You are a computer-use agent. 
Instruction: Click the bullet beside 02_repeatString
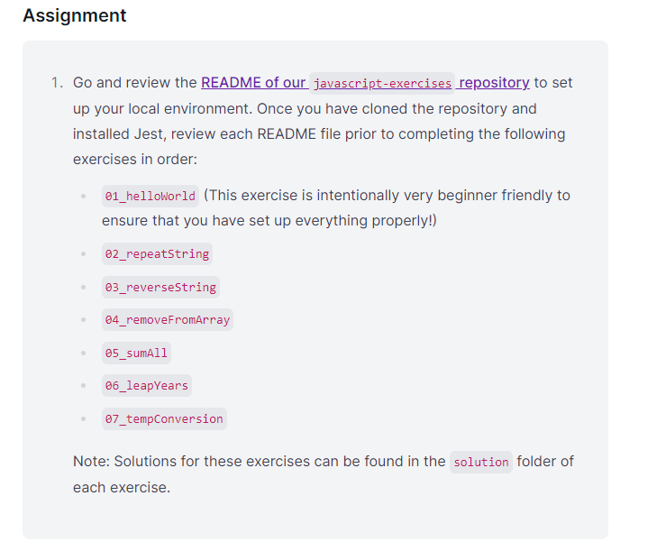click(x=83, y=254)
